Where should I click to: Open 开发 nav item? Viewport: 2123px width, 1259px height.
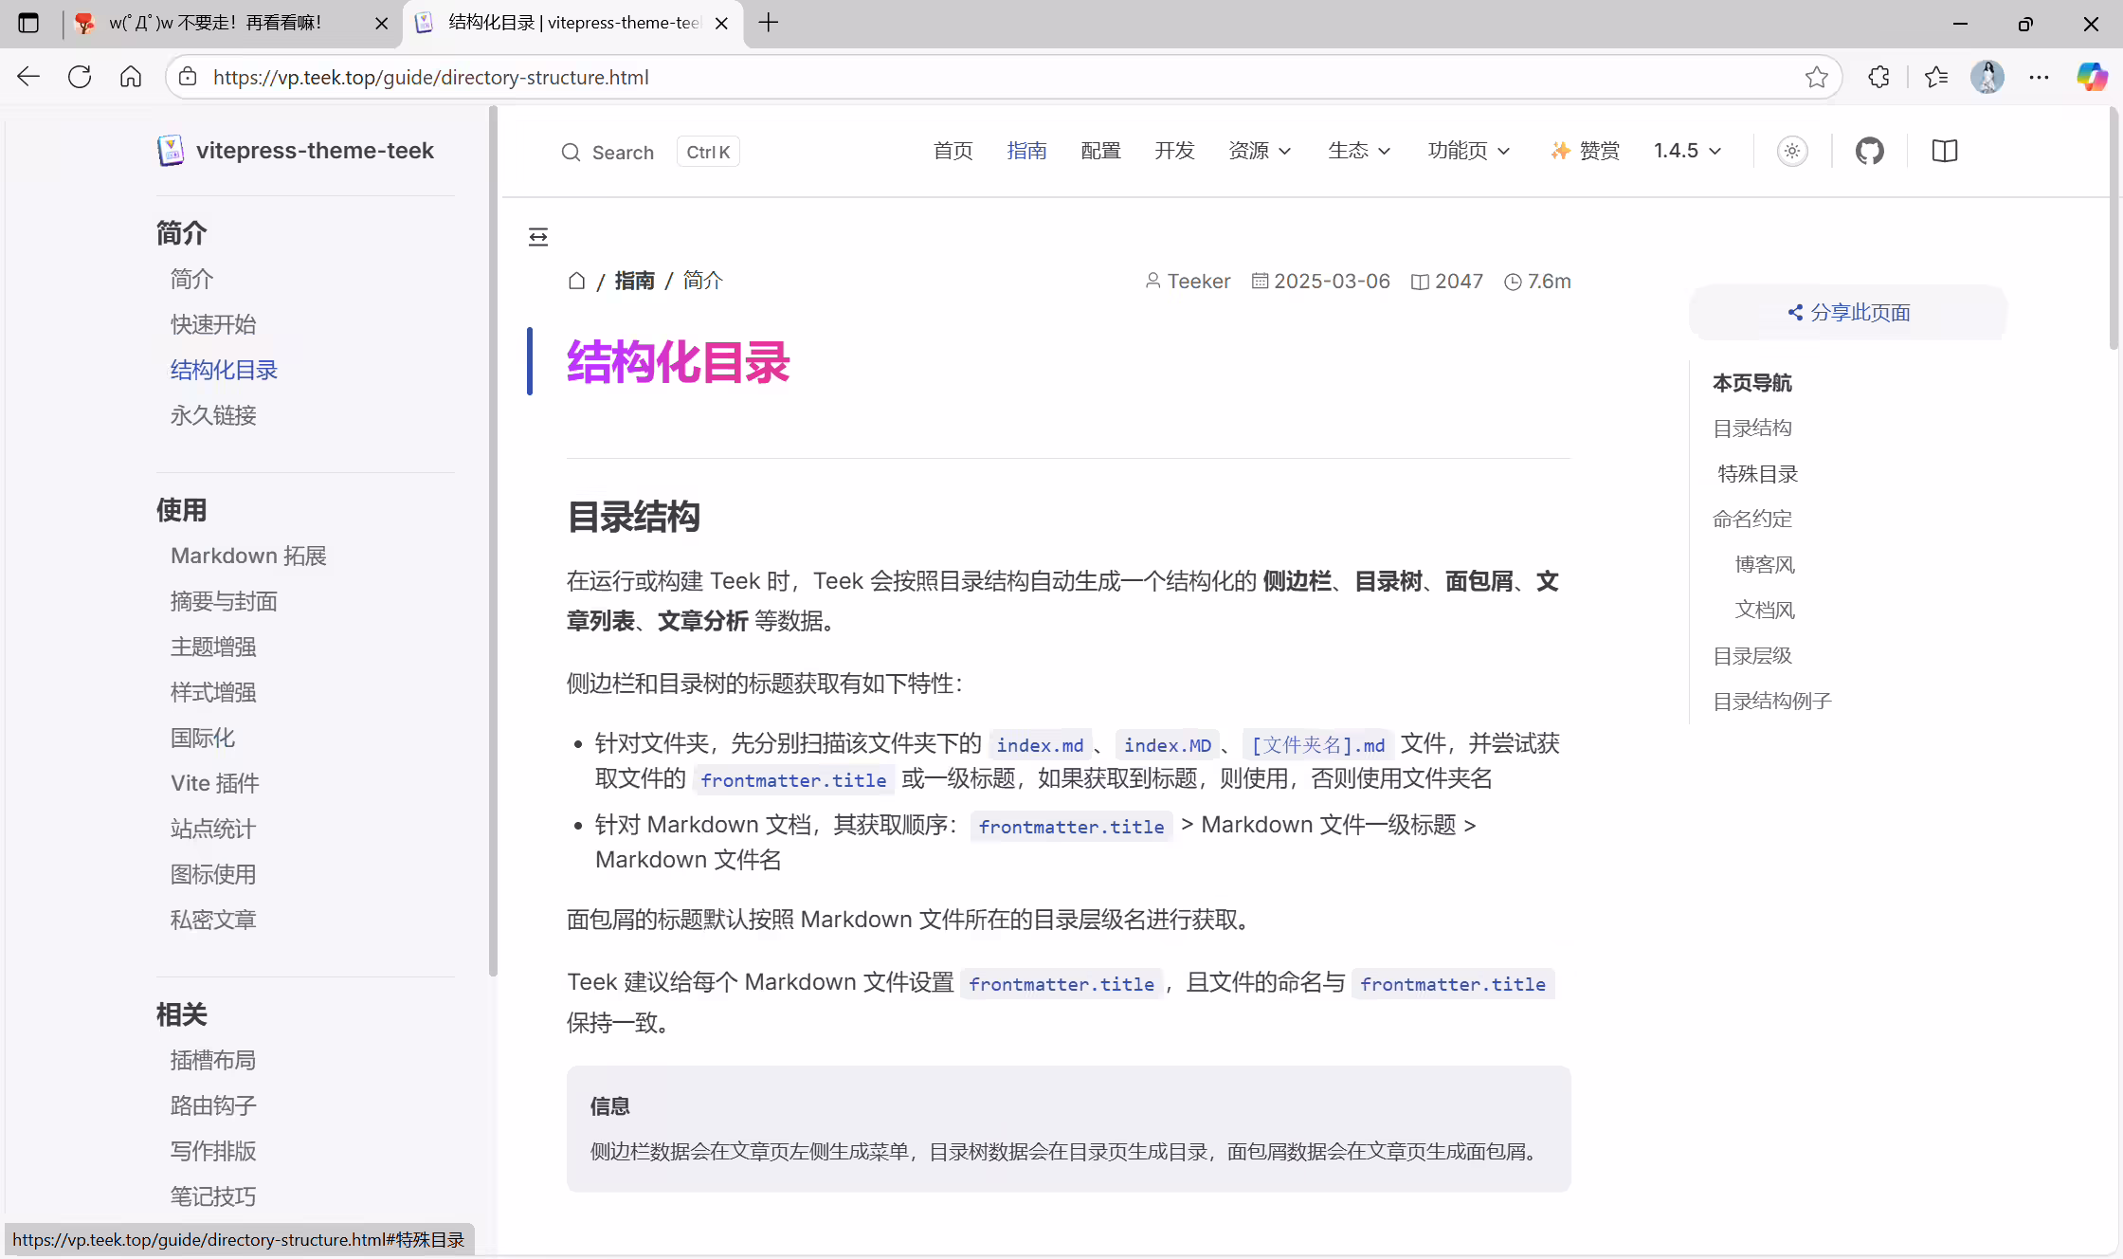click(x=1174, y=151)
